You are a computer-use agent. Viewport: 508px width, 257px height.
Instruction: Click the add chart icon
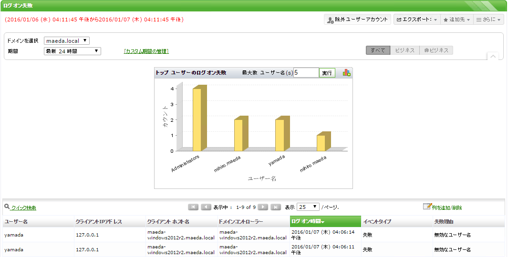tap(346, 73)
